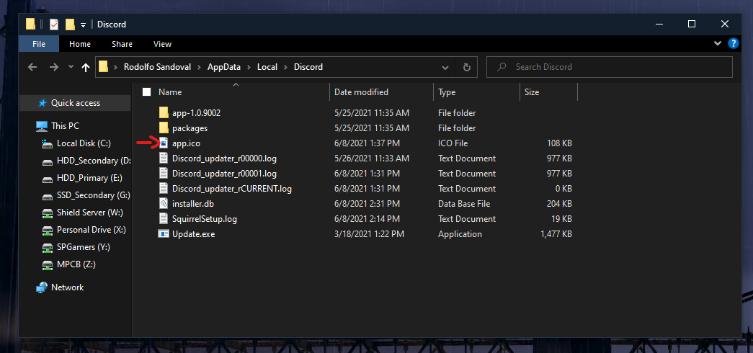753x353 pixels.
Task: Tick the select-all checkbox by Name
Action: [146, 91]
